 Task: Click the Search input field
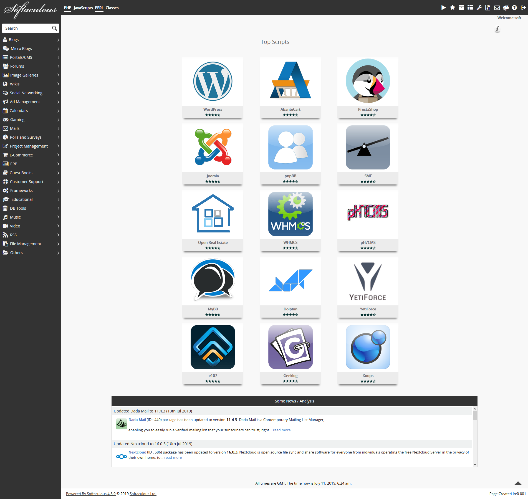click(x=27, y=28)
